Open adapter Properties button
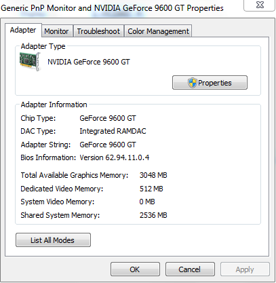The width and height of the screenshot is (276, 283). point(210,83)
